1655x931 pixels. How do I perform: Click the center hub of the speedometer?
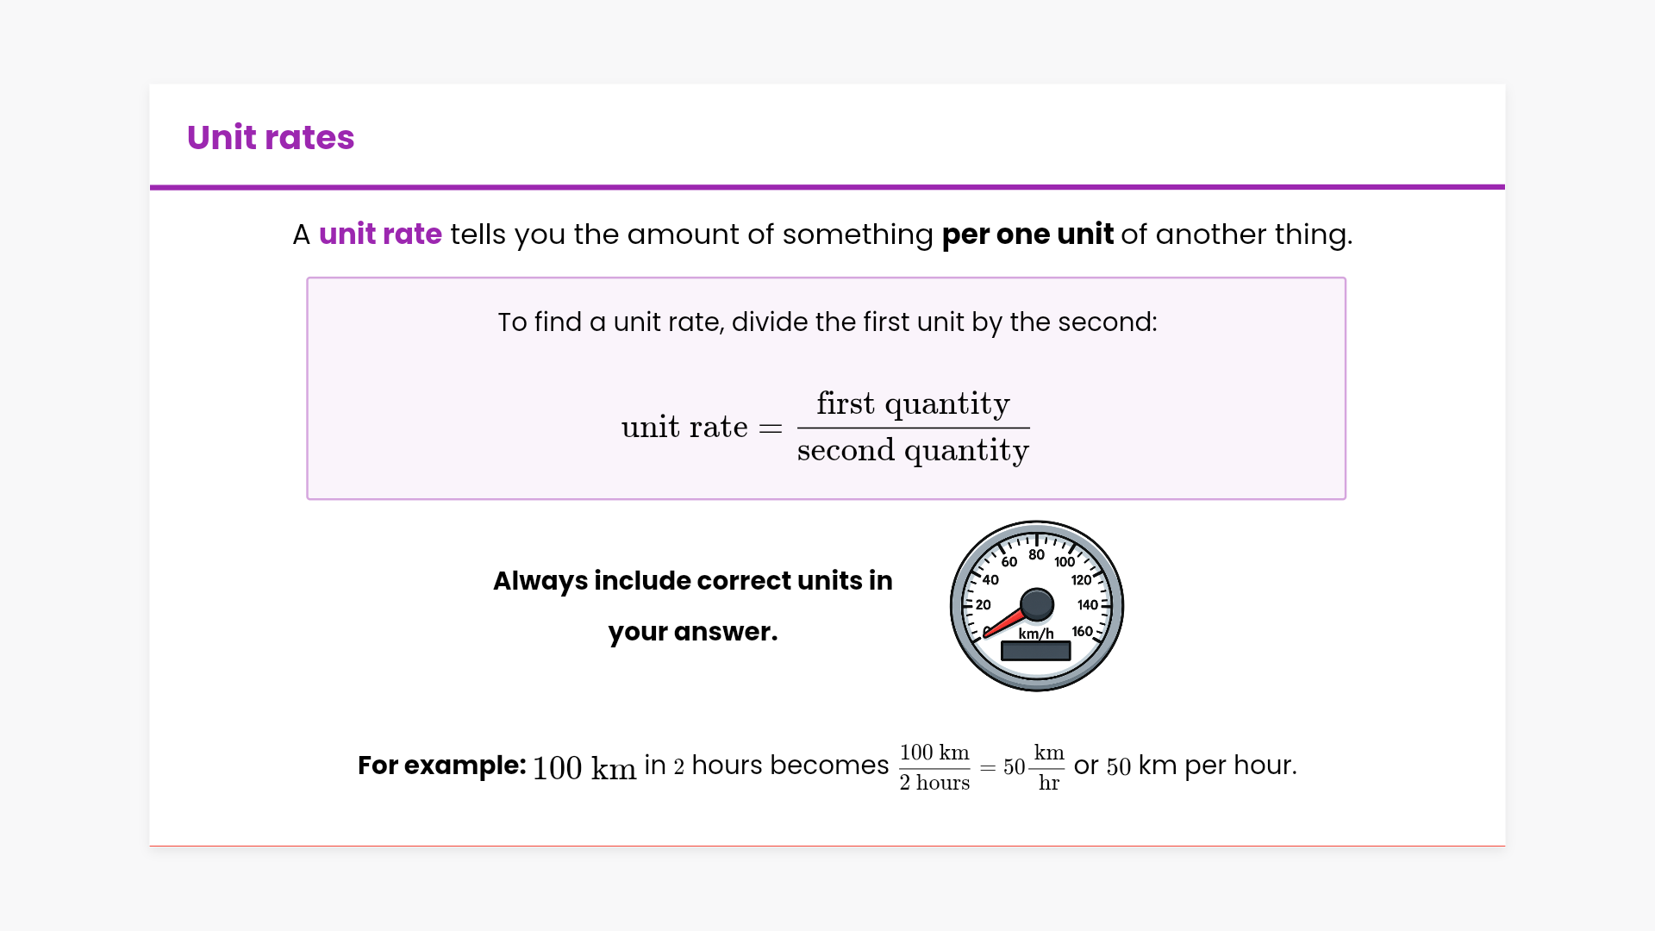pos(1036,603)
